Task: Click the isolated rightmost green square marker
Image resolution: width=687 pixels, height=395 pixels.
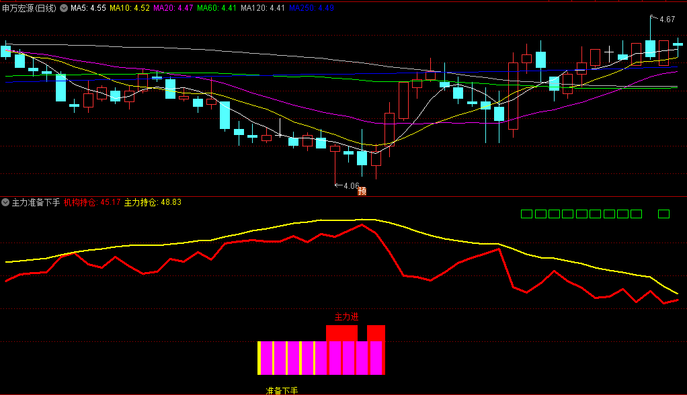Action: click(x=663, y=214)
